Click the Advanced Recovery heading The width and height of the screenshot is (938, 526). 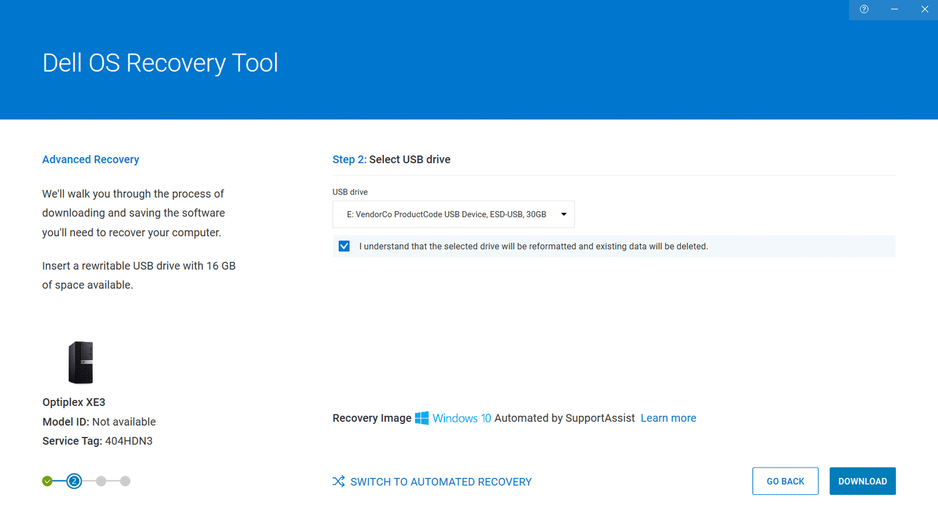pyautogui.click(x=90, y=160)
